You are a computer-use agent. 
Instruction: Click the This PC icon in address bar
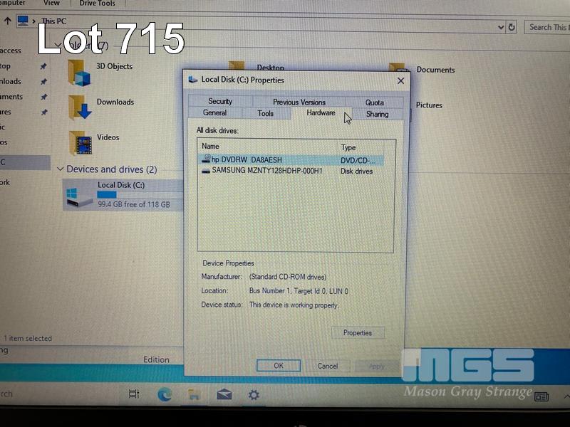pyautogui.click(x=23, y=21)
